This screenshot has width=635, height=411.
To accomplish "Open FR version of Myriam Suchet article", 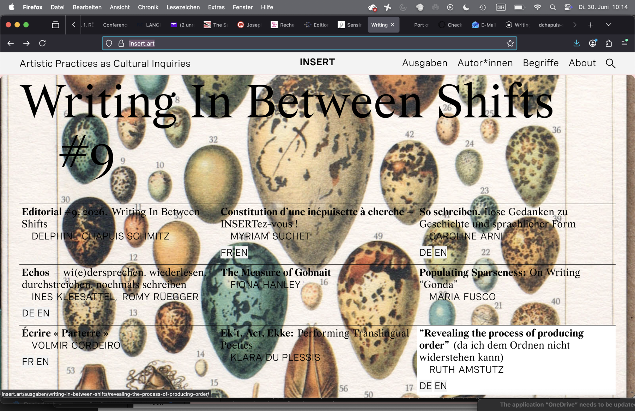I will pos(226,253).
